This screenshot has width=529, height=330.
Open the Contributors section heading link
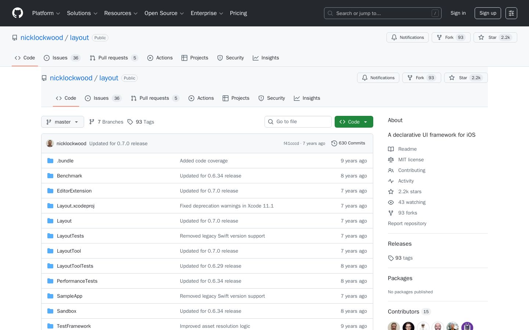point(409,312)
